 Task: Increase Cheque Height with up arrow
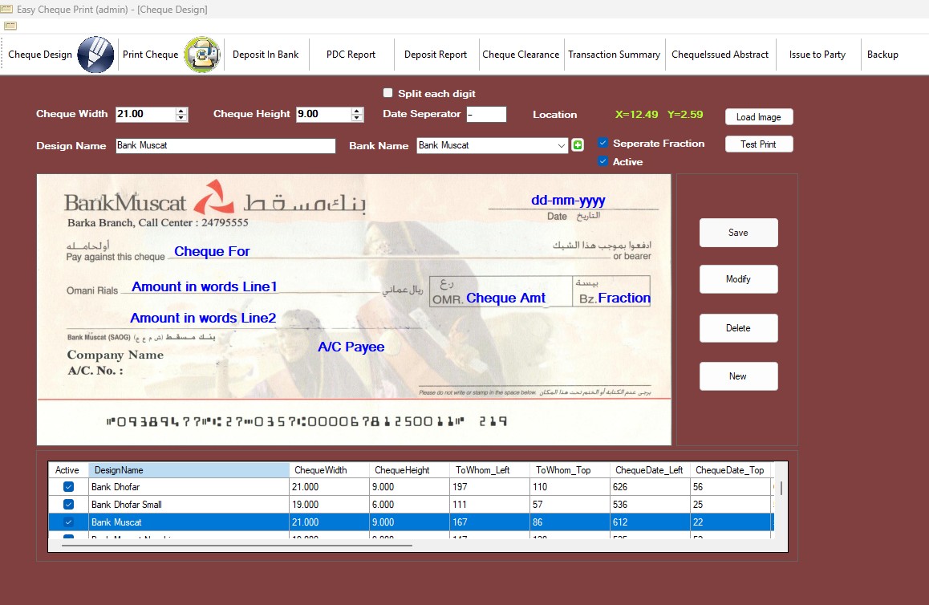[x=357, y=111]
